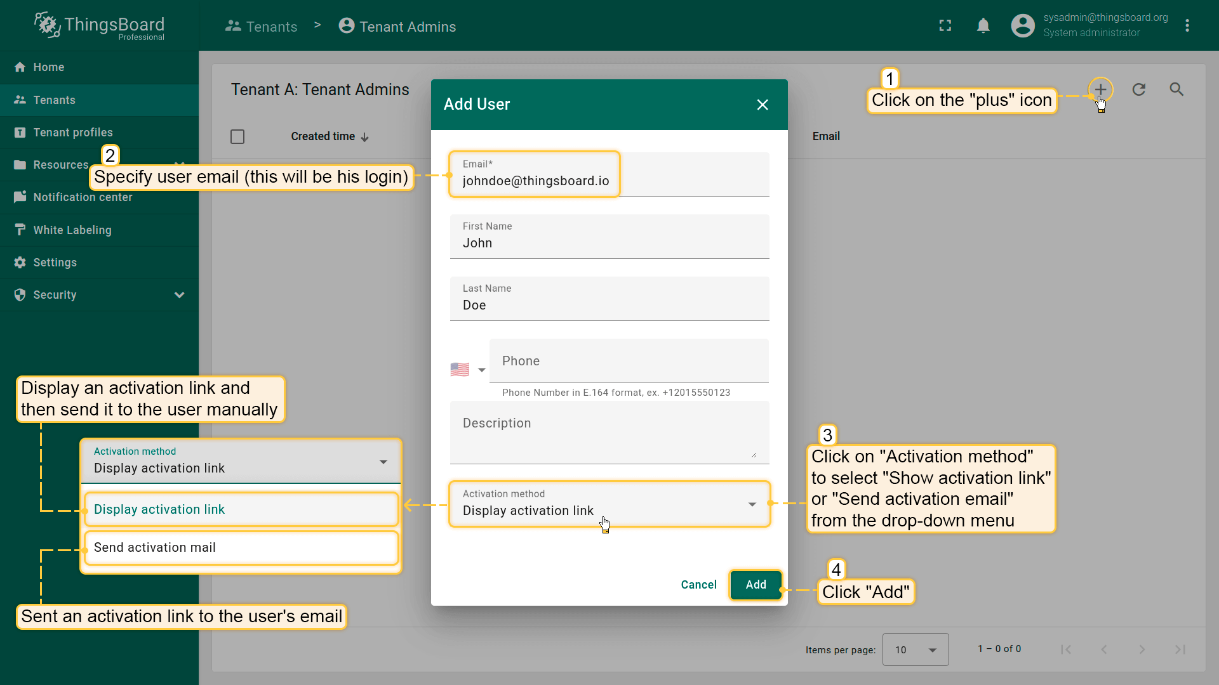Open the three-dot menu in the top right
Viewport: 1219px width, 685px height.
(1187, 25)
